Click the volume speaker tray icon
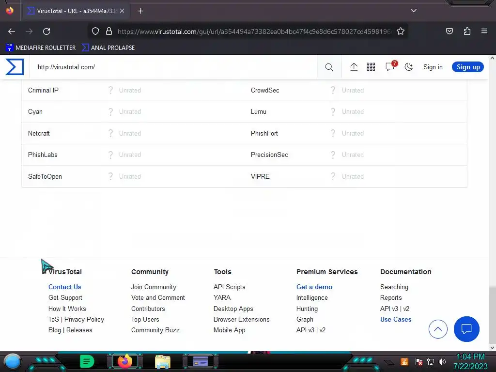Screen dimensions: 496x372 coord(442,361)
